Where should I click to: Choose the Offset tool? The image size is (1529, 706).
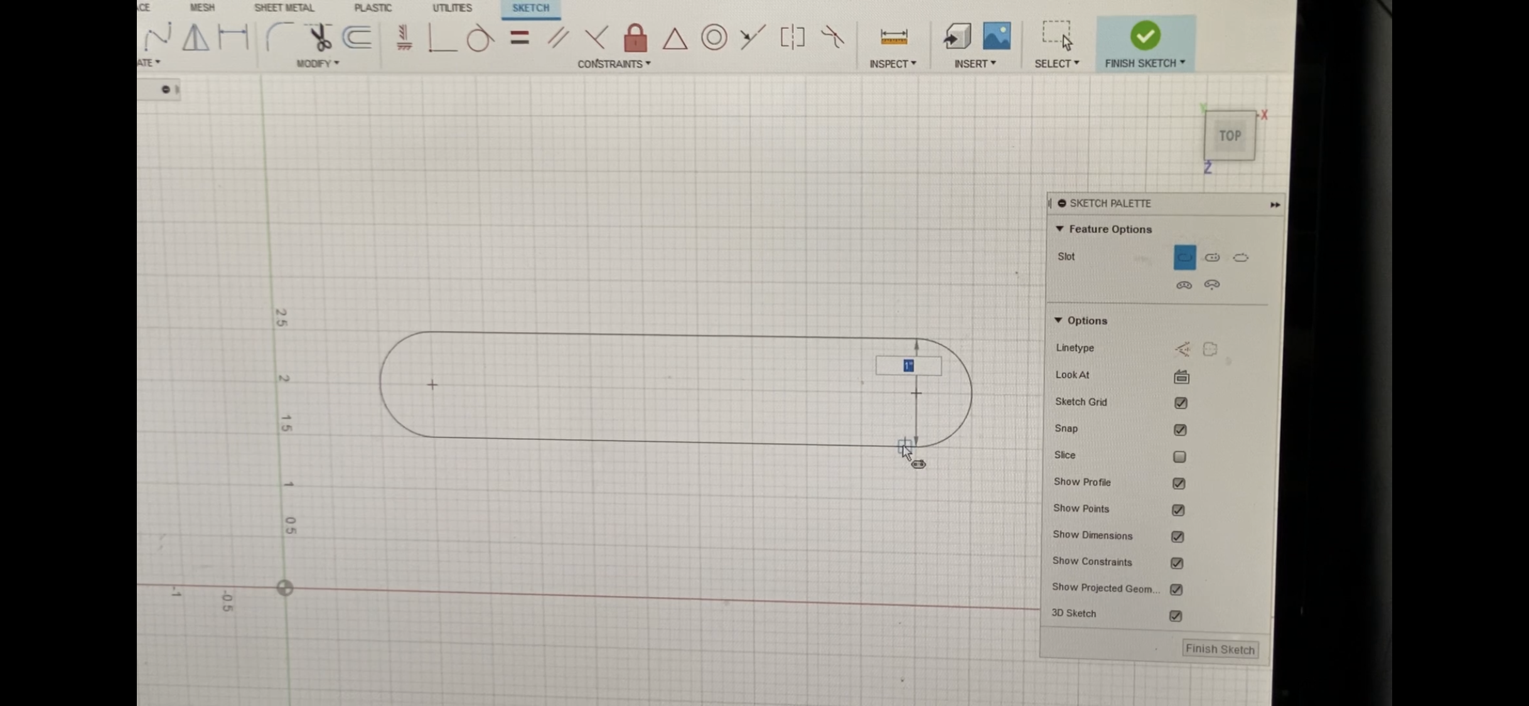[357, 38]
